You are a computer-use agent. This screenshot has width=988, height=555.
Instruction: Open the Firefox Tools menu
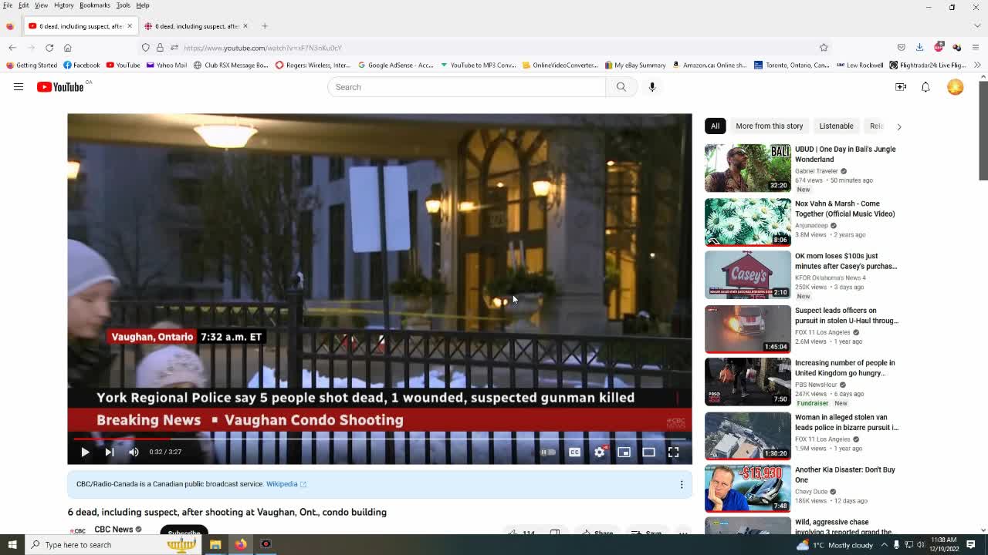123,5
